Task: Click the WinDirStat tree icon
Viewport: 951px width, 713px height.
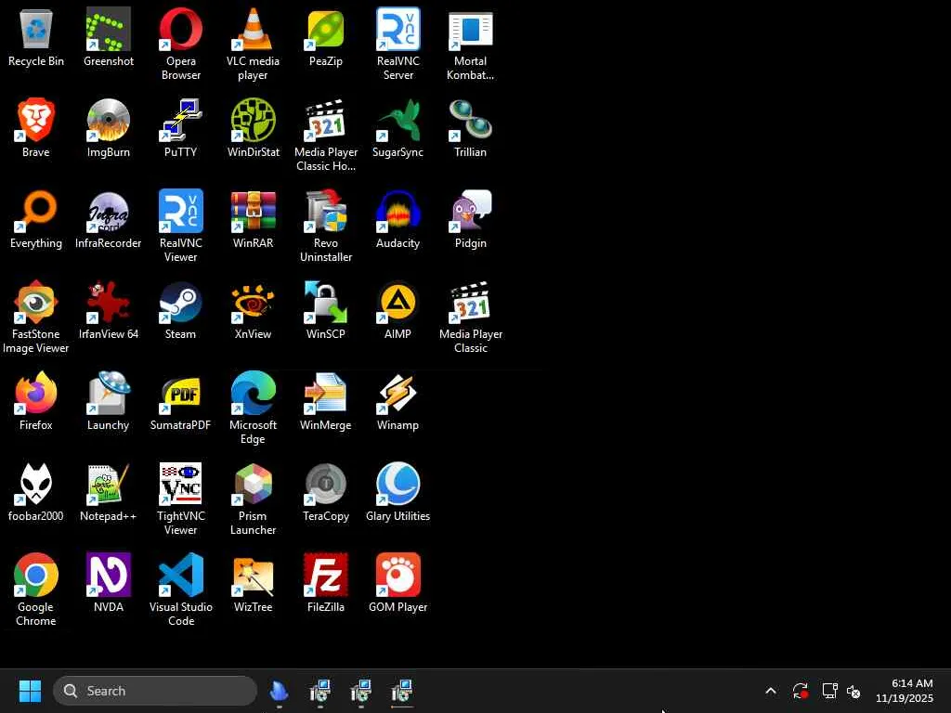Action: (x=253, y=120)
